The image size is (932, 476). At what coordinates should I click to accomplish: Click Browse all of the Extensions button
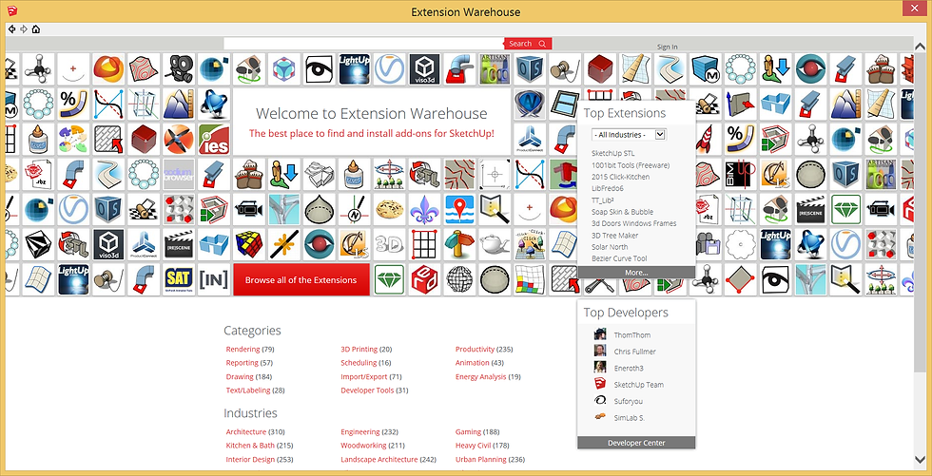click(301, 279)
